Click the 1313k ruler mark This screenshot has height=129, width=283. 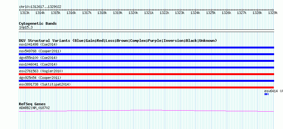(x=25, y=13)
